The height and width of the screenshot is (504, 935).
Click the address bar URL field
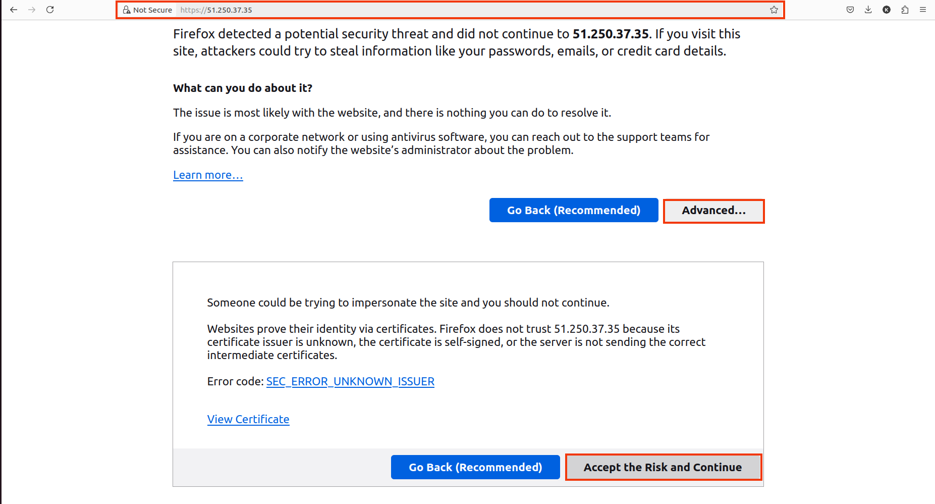(x=472, y=10)
